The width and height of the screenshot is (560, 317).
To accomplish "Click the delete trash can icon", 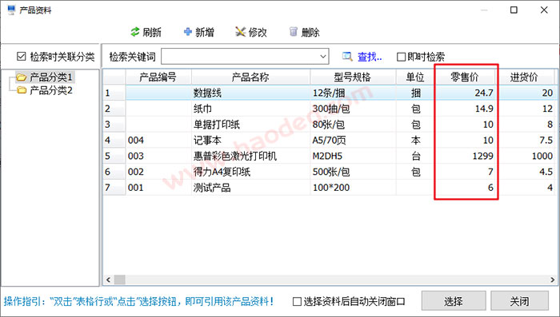I will 294,32.
